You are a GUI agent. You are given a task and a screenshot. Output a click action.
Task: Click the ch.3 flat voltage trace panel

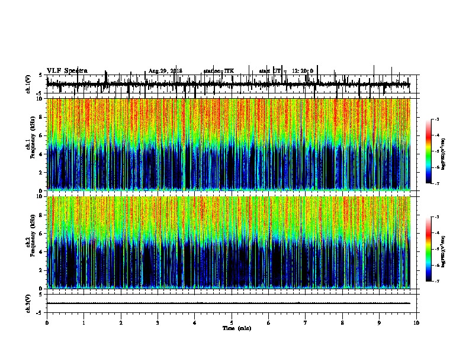[232, 303]
